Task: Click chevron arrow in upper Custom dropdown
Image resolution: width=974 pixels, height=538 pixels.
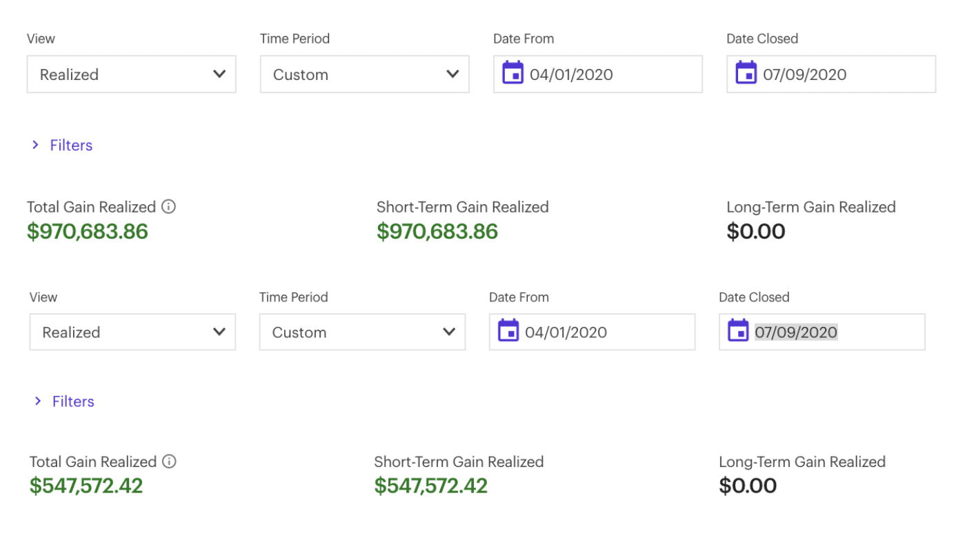Action: point(453,74)
